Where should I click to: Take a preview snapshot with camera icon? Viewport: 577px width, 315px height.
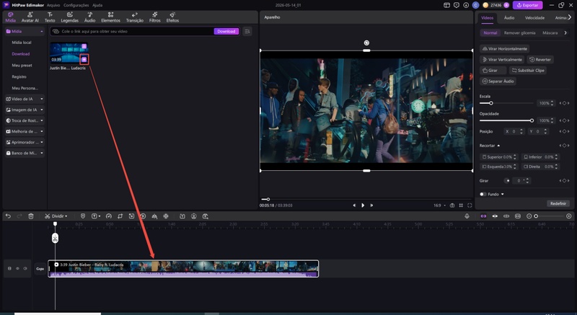tap(452, 205)
